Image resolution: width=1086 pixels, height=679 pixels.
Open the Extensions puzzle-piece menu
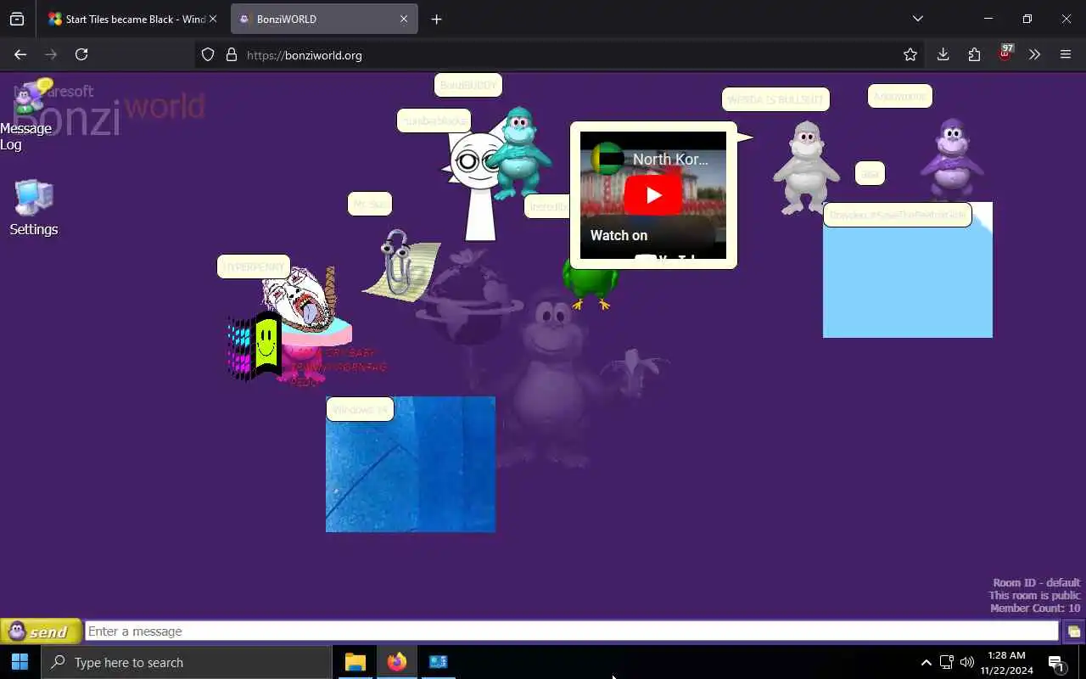(974, 54)
